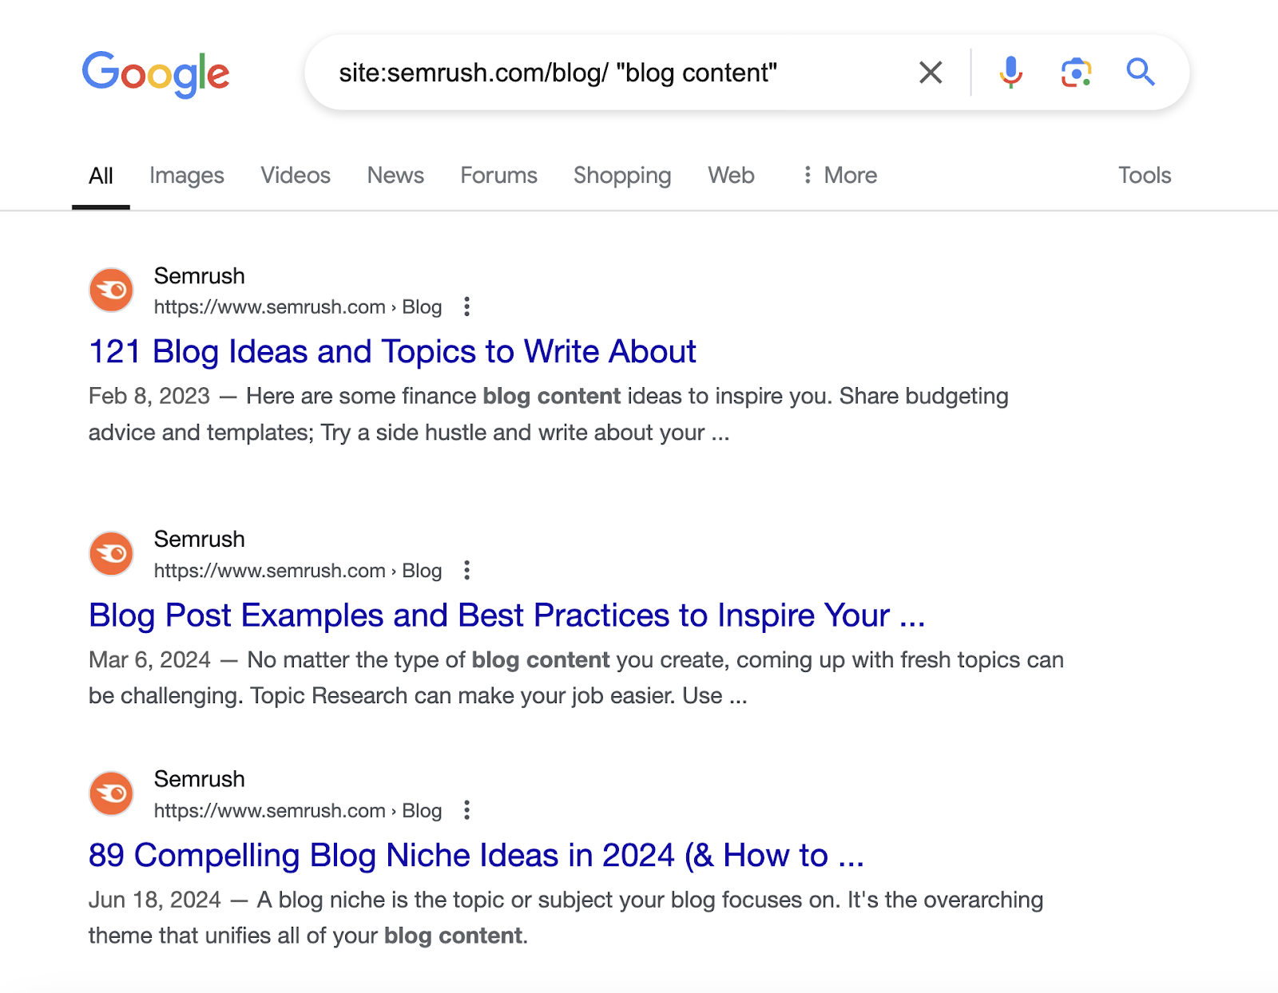Switch to the Images tab
Viewport: 1278px width, 993px height.
[x=186, y=175]
